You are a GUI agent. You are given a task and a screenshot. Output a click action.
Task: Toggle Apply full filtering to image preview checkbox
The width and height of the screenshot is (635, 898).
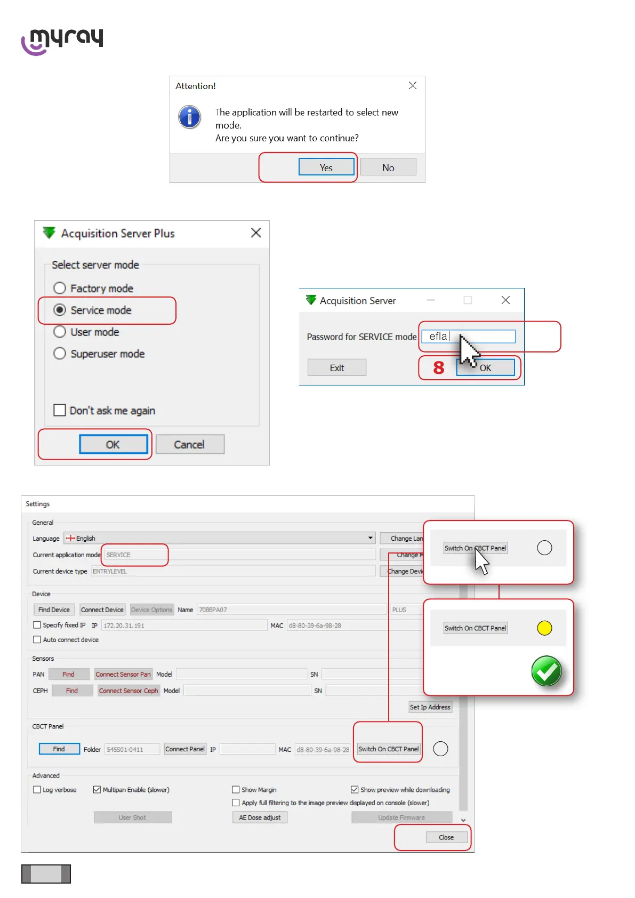pyautogui.click(x=236, y=802)
